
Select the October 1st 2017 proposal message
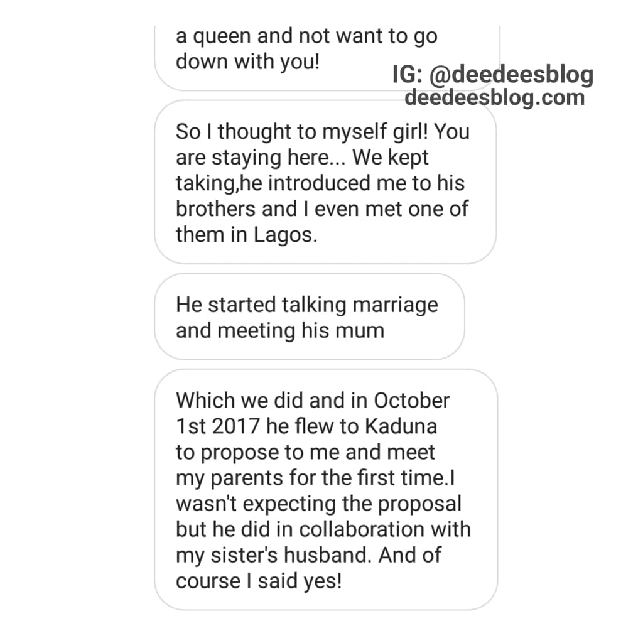point(325,490)
